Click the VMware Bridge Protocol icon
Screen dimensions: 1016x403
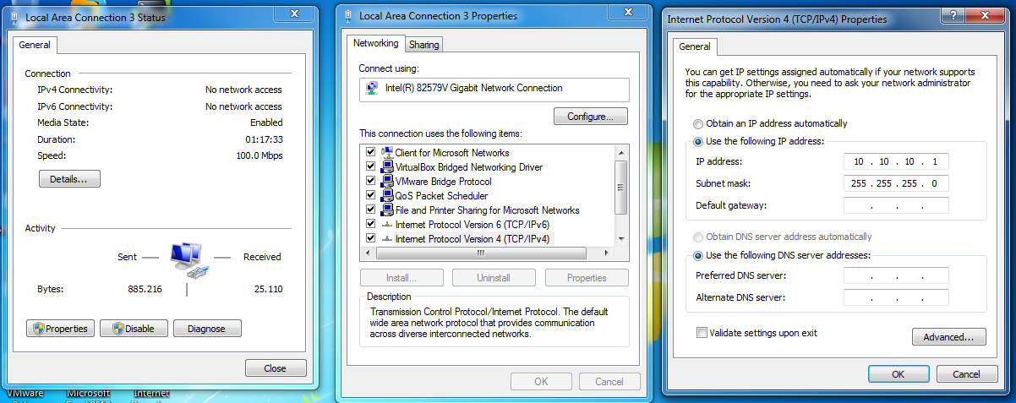[x=387, y=182]
